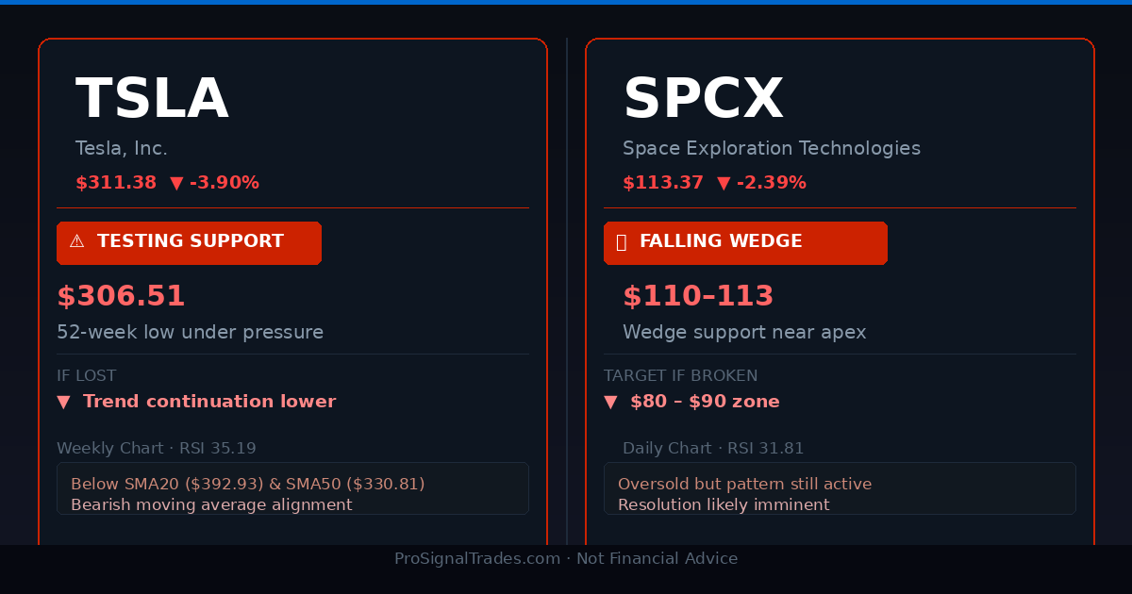Click the icon in Falling Wedge badge
This screenshot has width=1132, height=594.
pos(621,242)
